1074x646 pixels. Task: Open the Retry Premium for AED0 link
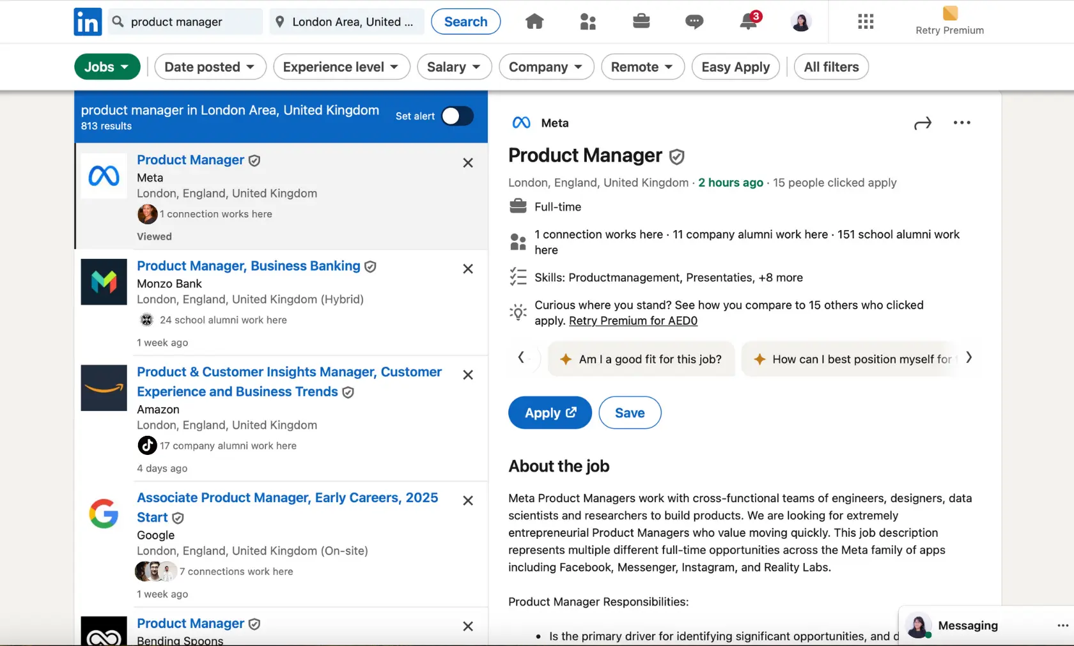[633, 321]
